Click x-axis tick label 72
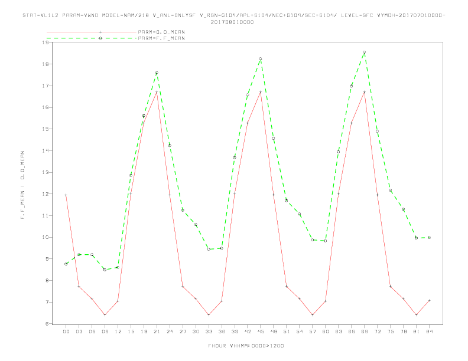The image size is (468, 361). (377, 332)
